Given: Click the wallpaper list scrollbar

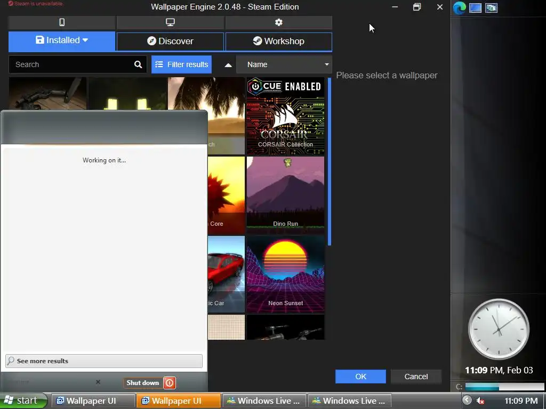Looking at the screenshot, I should coord(330,162).
